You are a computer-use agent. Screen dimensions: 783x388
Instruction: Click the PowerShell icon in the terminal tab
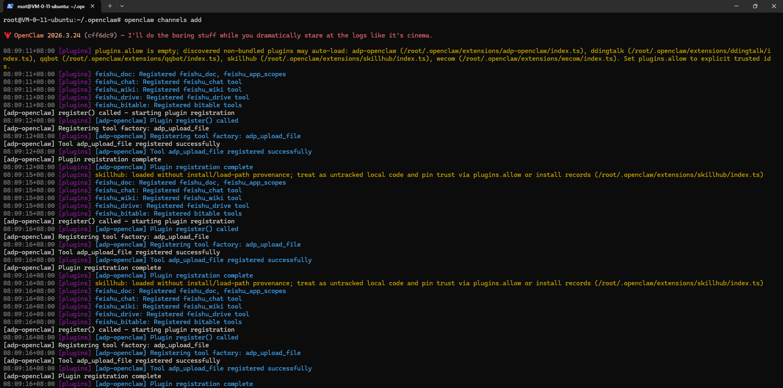10,6
